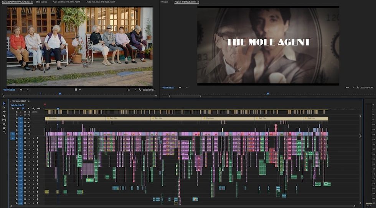Select the Slip tool
Viewport: 376px width, 208px height.
pyautogui.click(x=4, y=120)
